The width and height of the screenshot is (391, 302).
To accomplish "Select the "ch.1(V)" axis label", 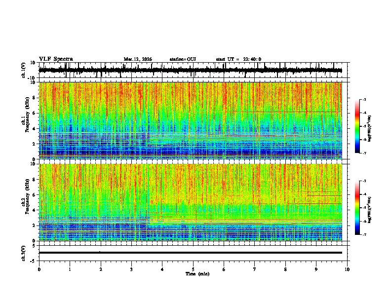I will coord(24,70).
